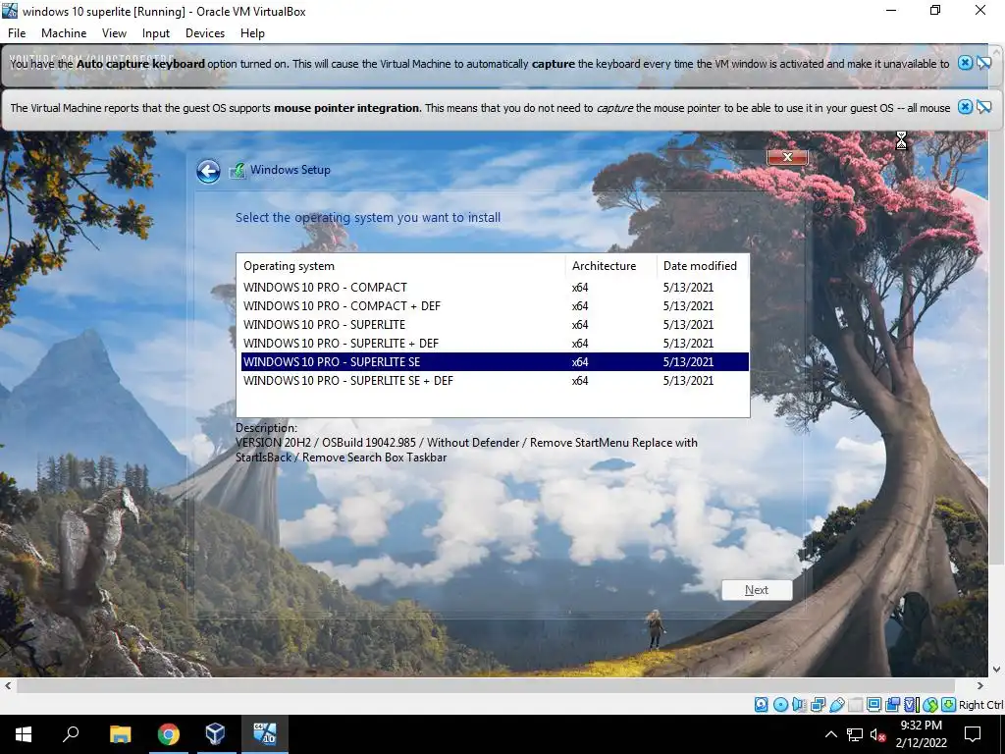The image size is (1005, 754).
Task: Go back using Windows Setup back arrow
Action: tap(208, 171)
